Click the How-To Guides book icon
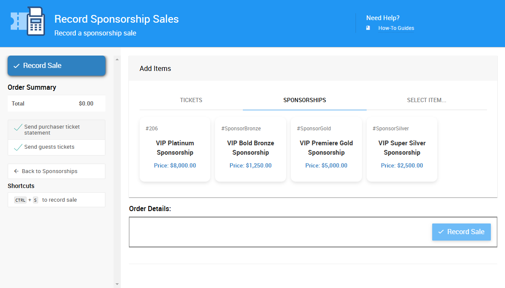The height and width of the screenshot is (288, 505). click(368, 28)
